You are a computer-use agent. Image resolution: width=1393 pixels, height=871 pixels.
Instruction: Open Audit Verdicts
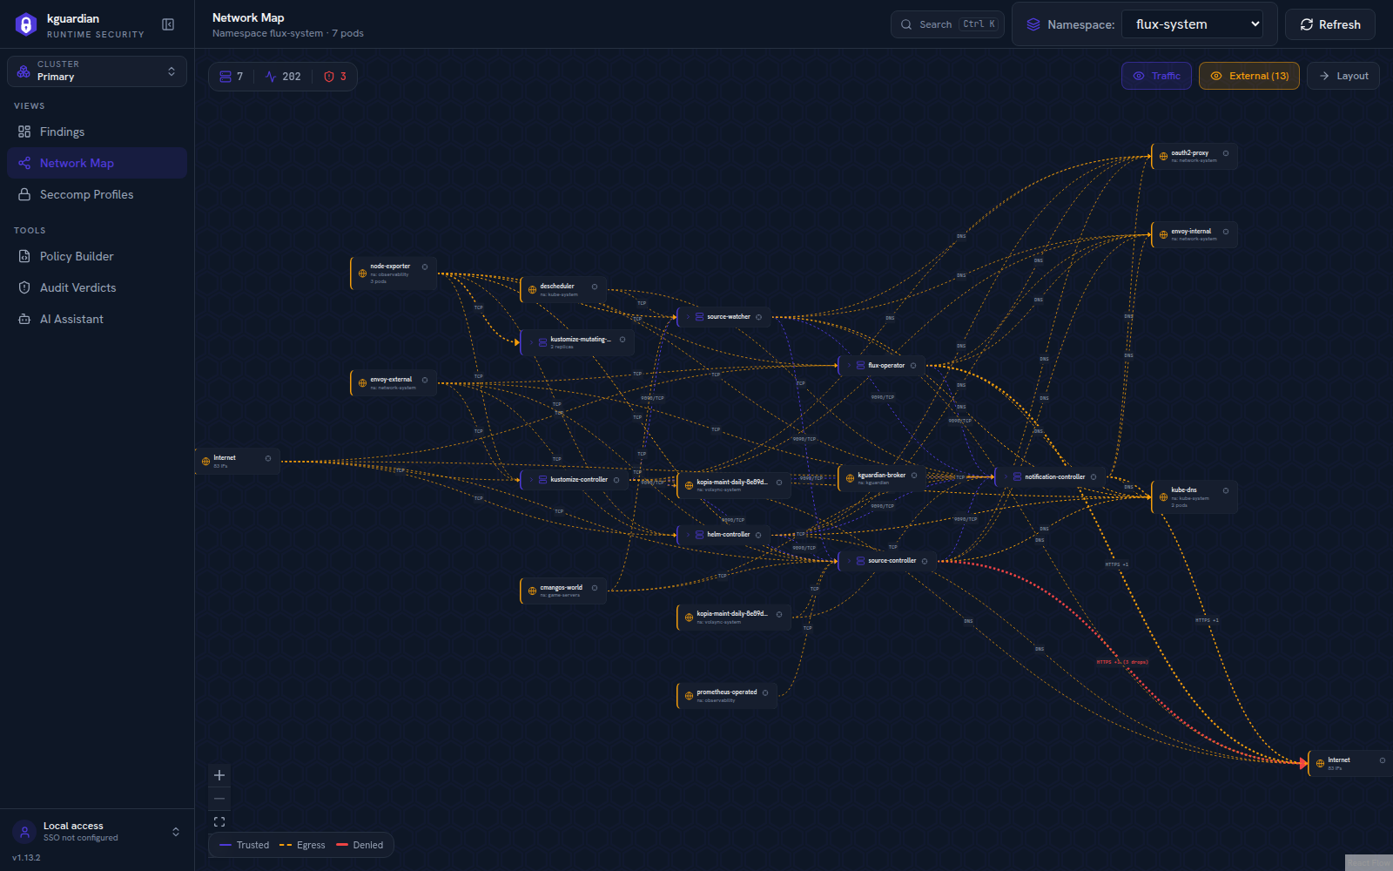coord(97,287)
